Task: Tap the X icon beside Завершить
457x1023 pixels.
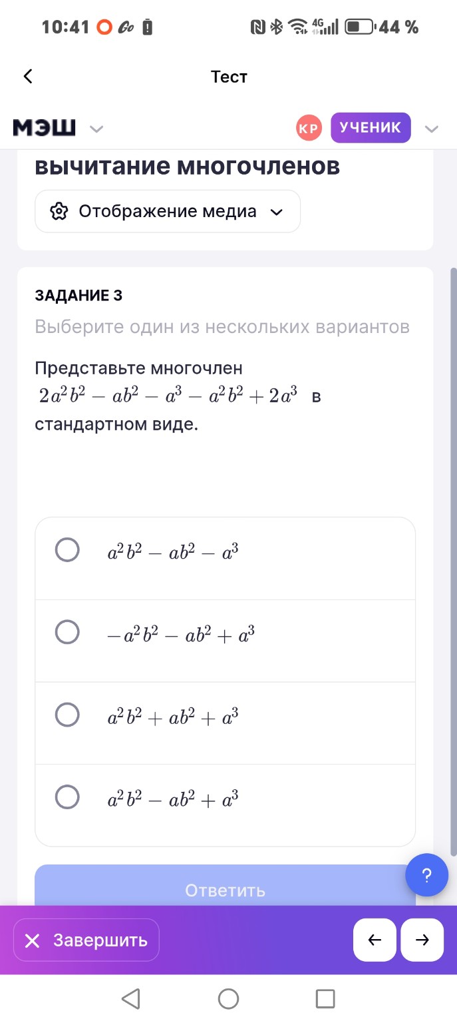Action: tap(31, 940)
